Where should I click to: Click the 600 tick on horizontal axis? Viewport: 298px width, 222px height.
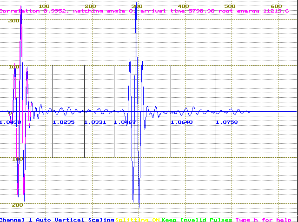[x=276, y=6]
